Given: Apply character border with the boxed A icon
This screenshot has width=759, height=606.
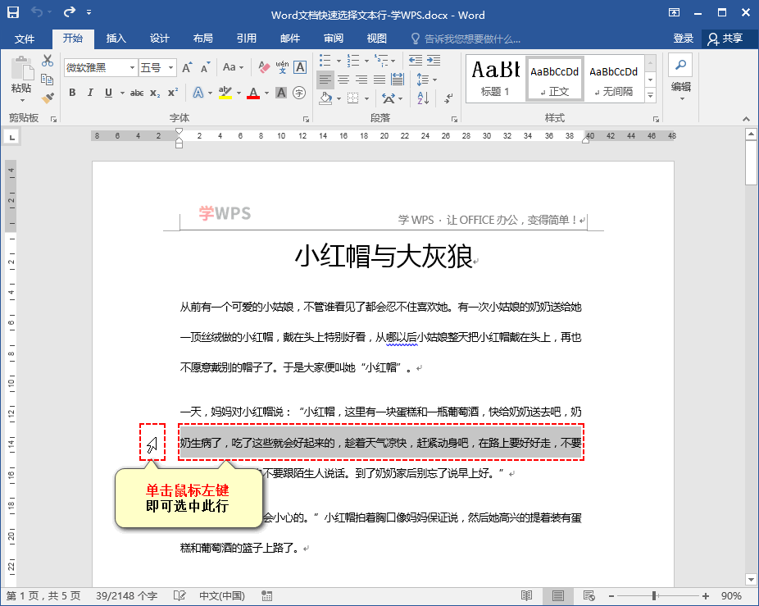Looking at the screenshot, I should click(300, 67).
